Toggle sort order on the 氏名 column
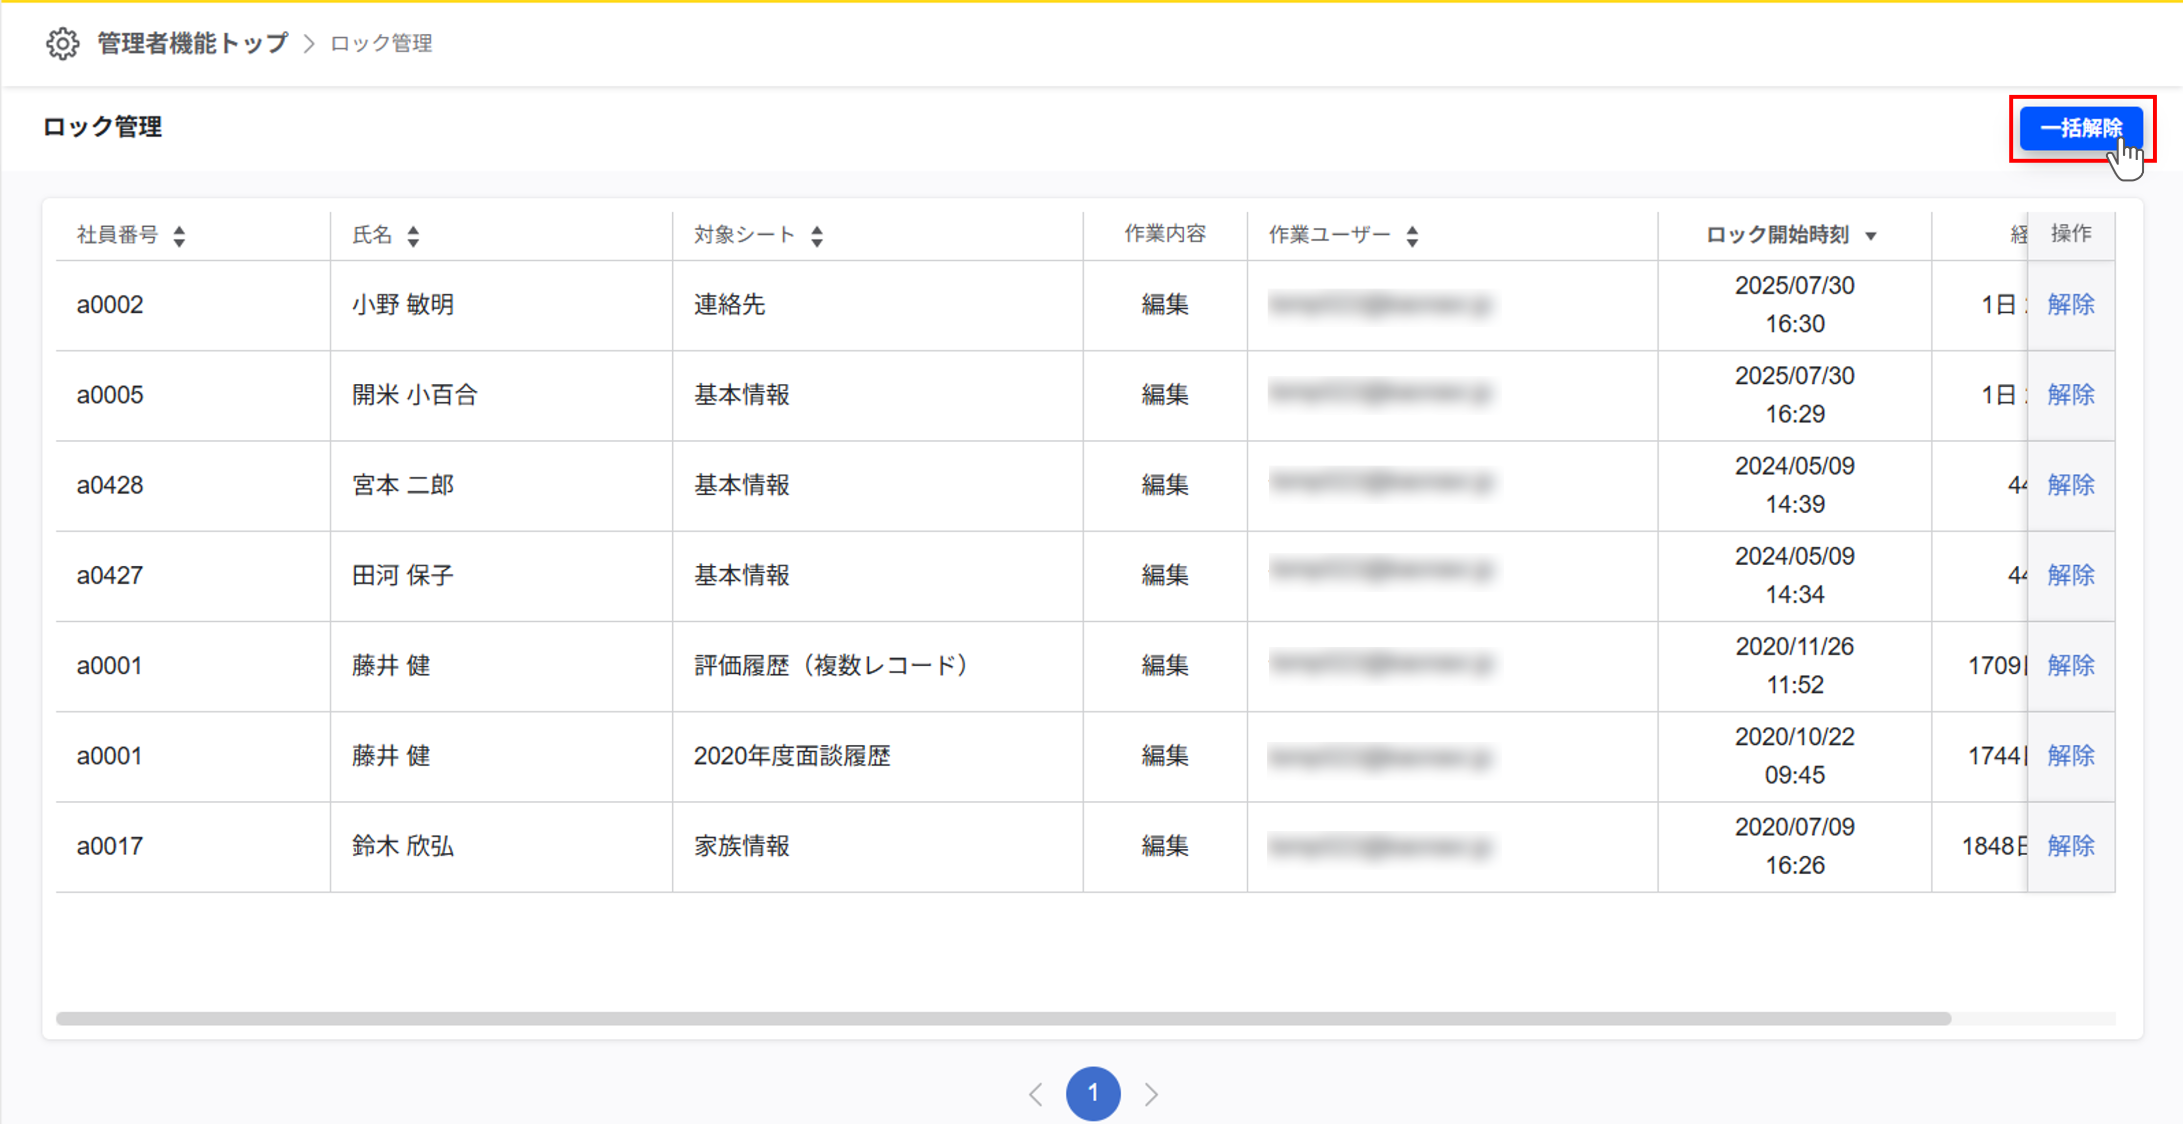 [x=414, y=235]
